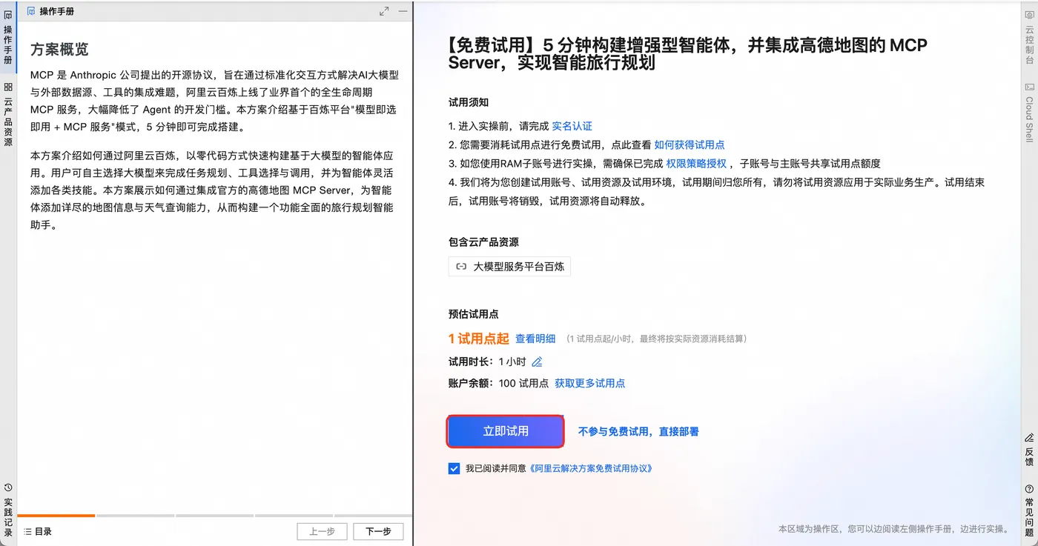Minimize the 操作手册 panel

tap(403, 11)
